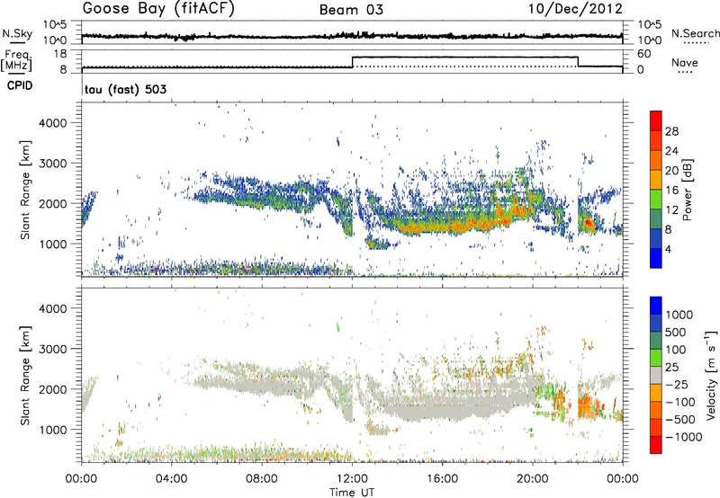The height and width of the screenshot is (498, 720).
Task: Click the '12' value on power colorbar
Action: point(671,210)
